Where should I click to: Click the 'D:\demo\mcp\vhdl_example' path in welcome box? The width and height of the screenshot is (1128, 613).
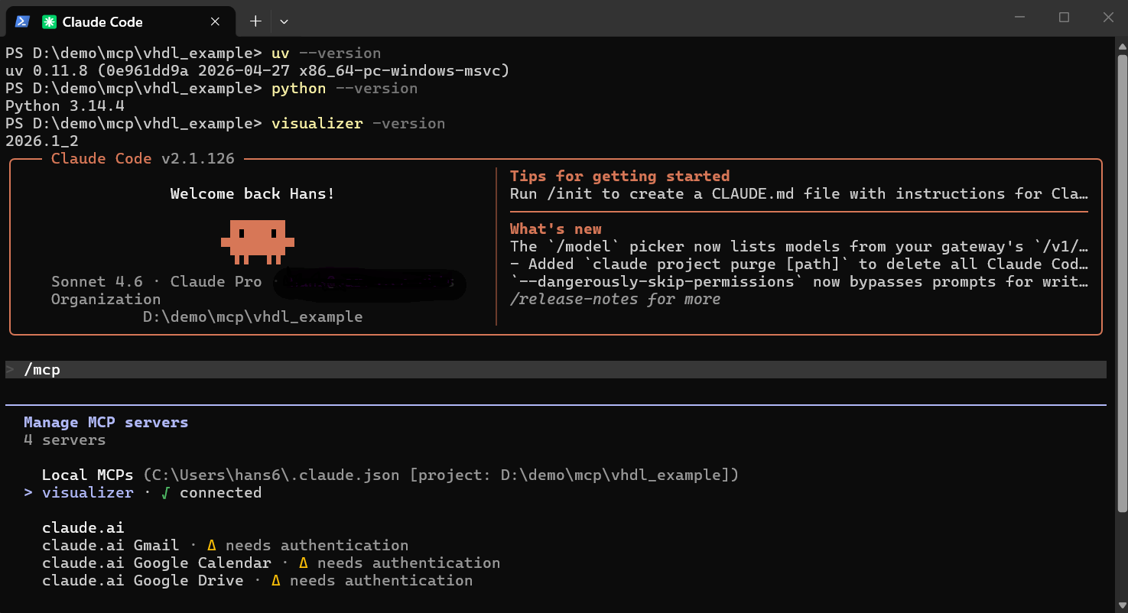(252, 316)
